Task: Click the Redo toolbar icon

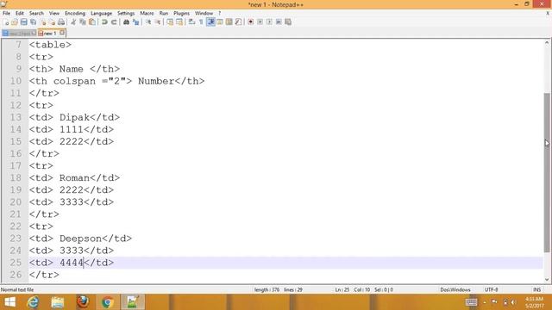Action: [114, 22]
